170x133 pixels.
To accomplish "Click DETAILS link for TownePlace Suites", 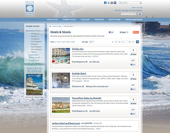I will click(x=90, y=106).
